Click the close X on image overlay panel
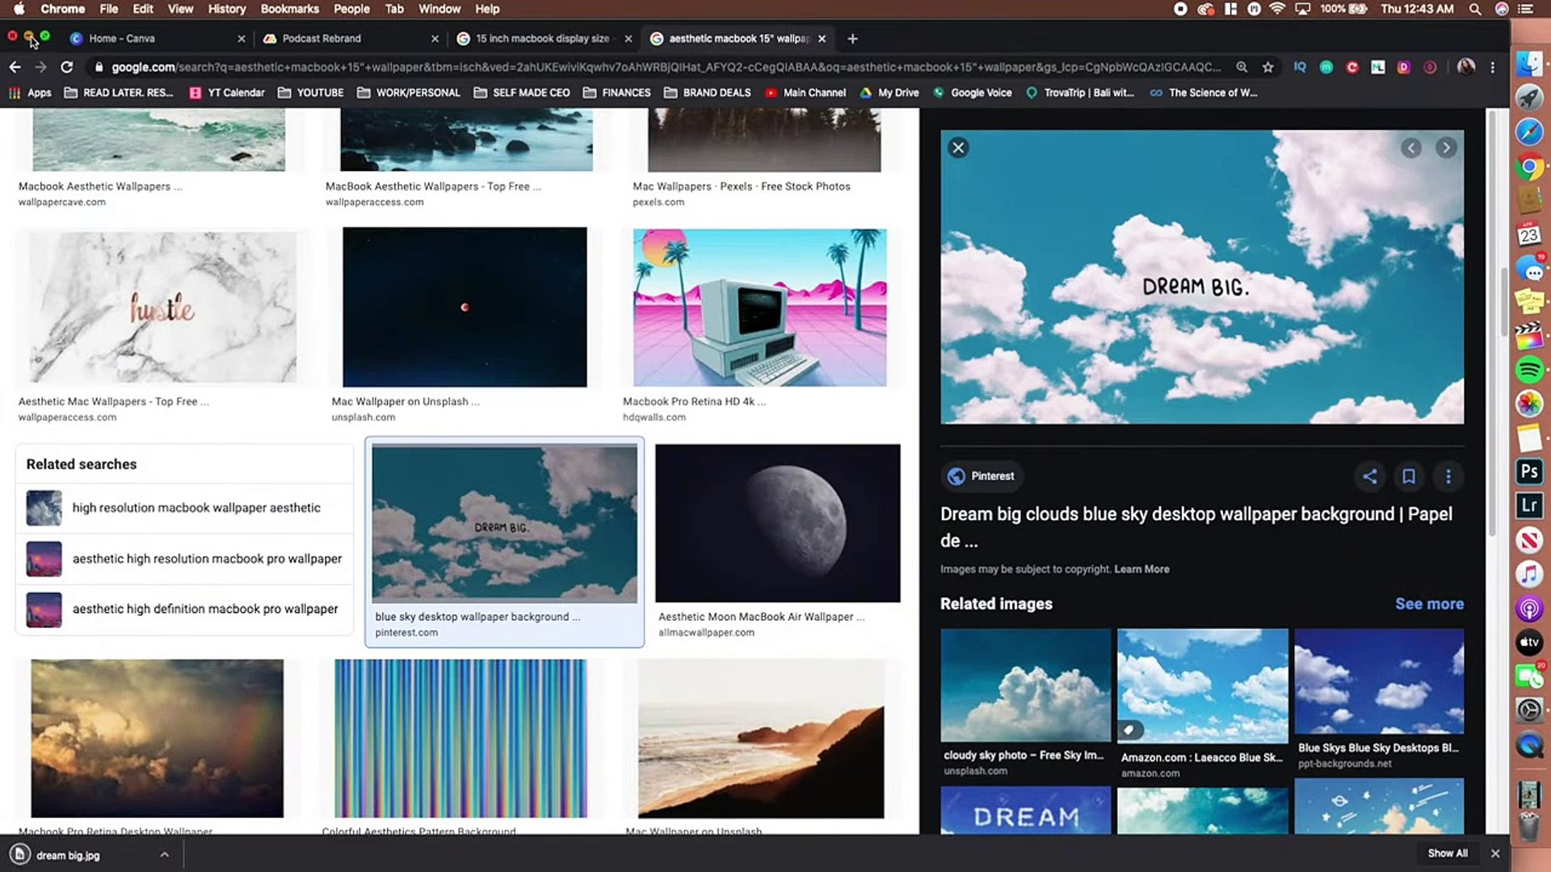Screen dimensions: 1551x872 [959, 148]
